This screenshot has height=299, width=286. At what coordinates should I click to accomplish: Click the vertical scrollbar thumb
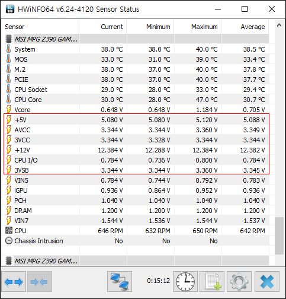pos(279,236)
